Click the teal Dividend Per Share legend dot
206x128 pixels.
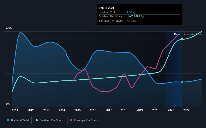click(x=37, y=120)
